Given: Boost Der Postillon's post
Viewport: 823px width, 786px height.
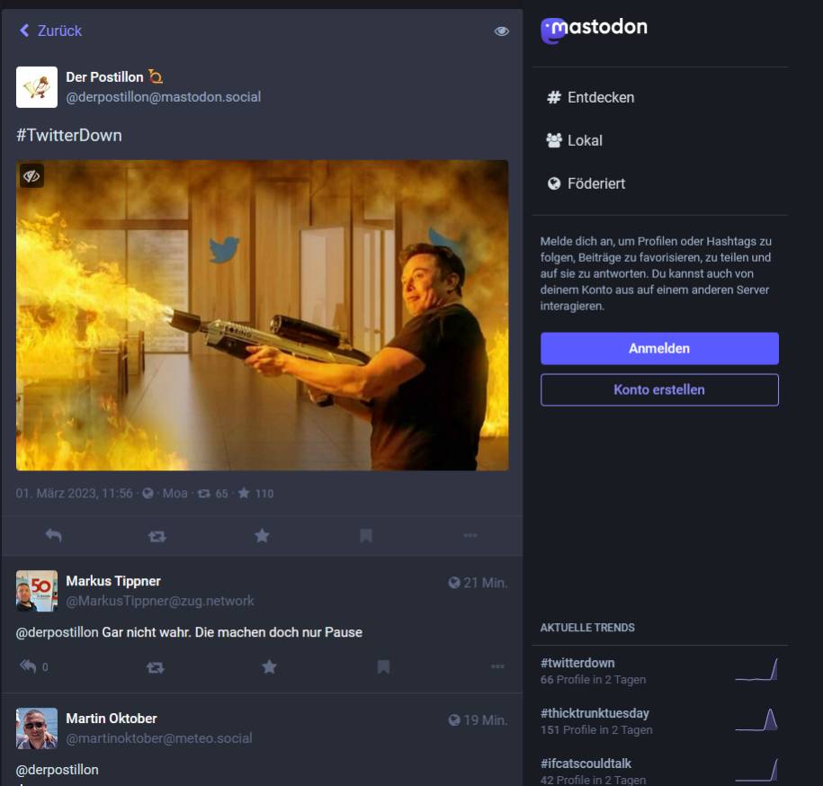Looking at the screenshot, I should coord(157,536).
